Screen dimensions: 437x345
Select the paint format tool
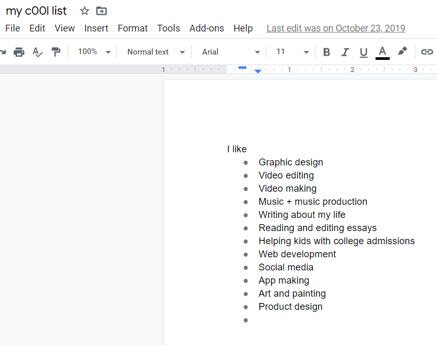click(56, 52)
